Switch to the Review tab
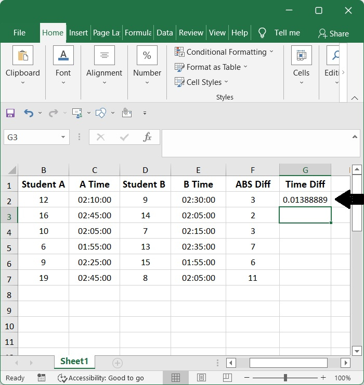Screen dimensions: 364x385 coord(191,33)
